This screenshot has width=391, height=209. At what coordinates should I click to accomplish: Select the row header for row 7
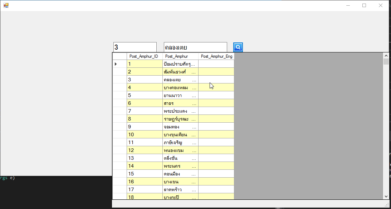click(x=119, y=111)
